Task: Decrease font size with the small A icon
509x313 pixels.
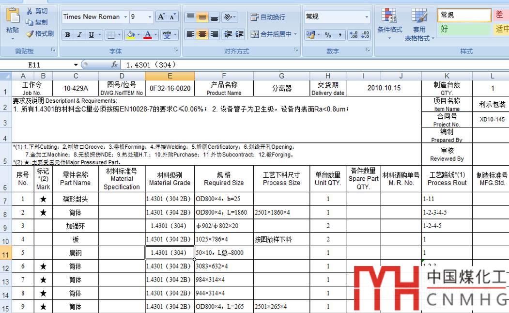Action: coord(172,17)
